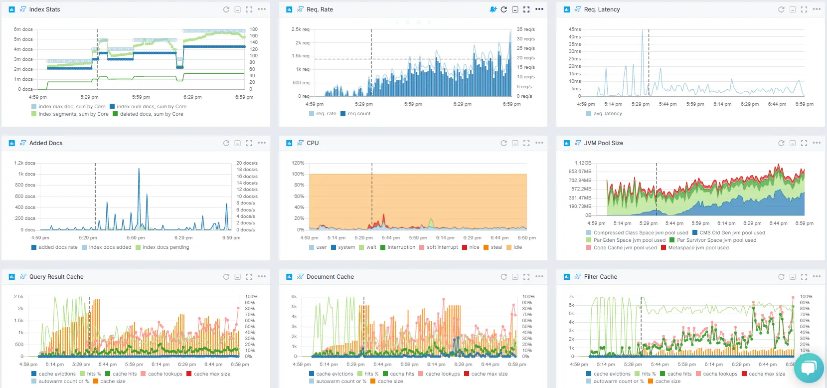This screenshot has height=388, width=827.
Task: Refresh the JVM Pool Size chart
Action: click(x=781, y=143)
